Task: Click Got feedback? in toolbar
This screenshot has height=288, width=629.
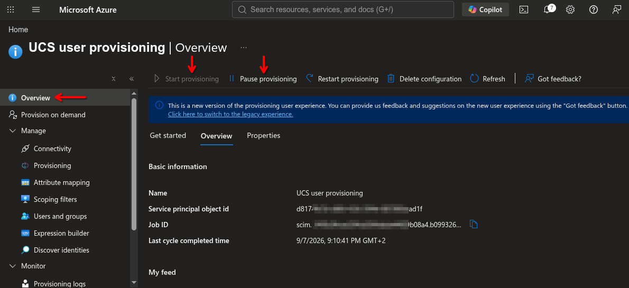Action: coord(553,79)
